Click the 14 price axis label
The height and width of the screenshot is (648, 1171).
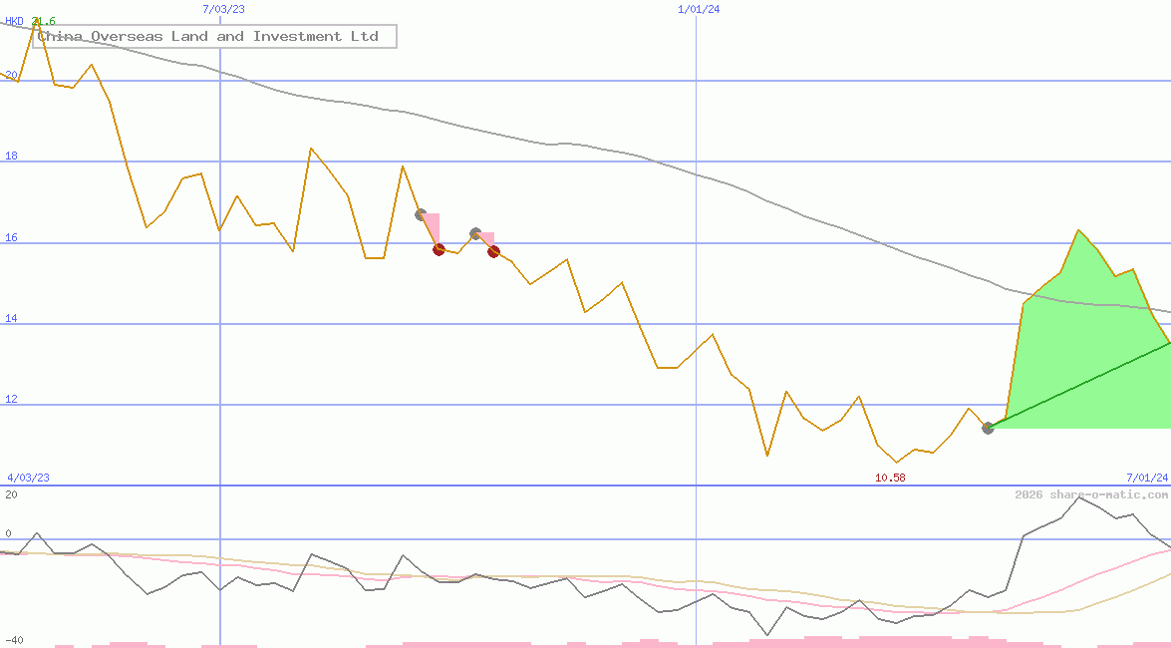point(11,319)
